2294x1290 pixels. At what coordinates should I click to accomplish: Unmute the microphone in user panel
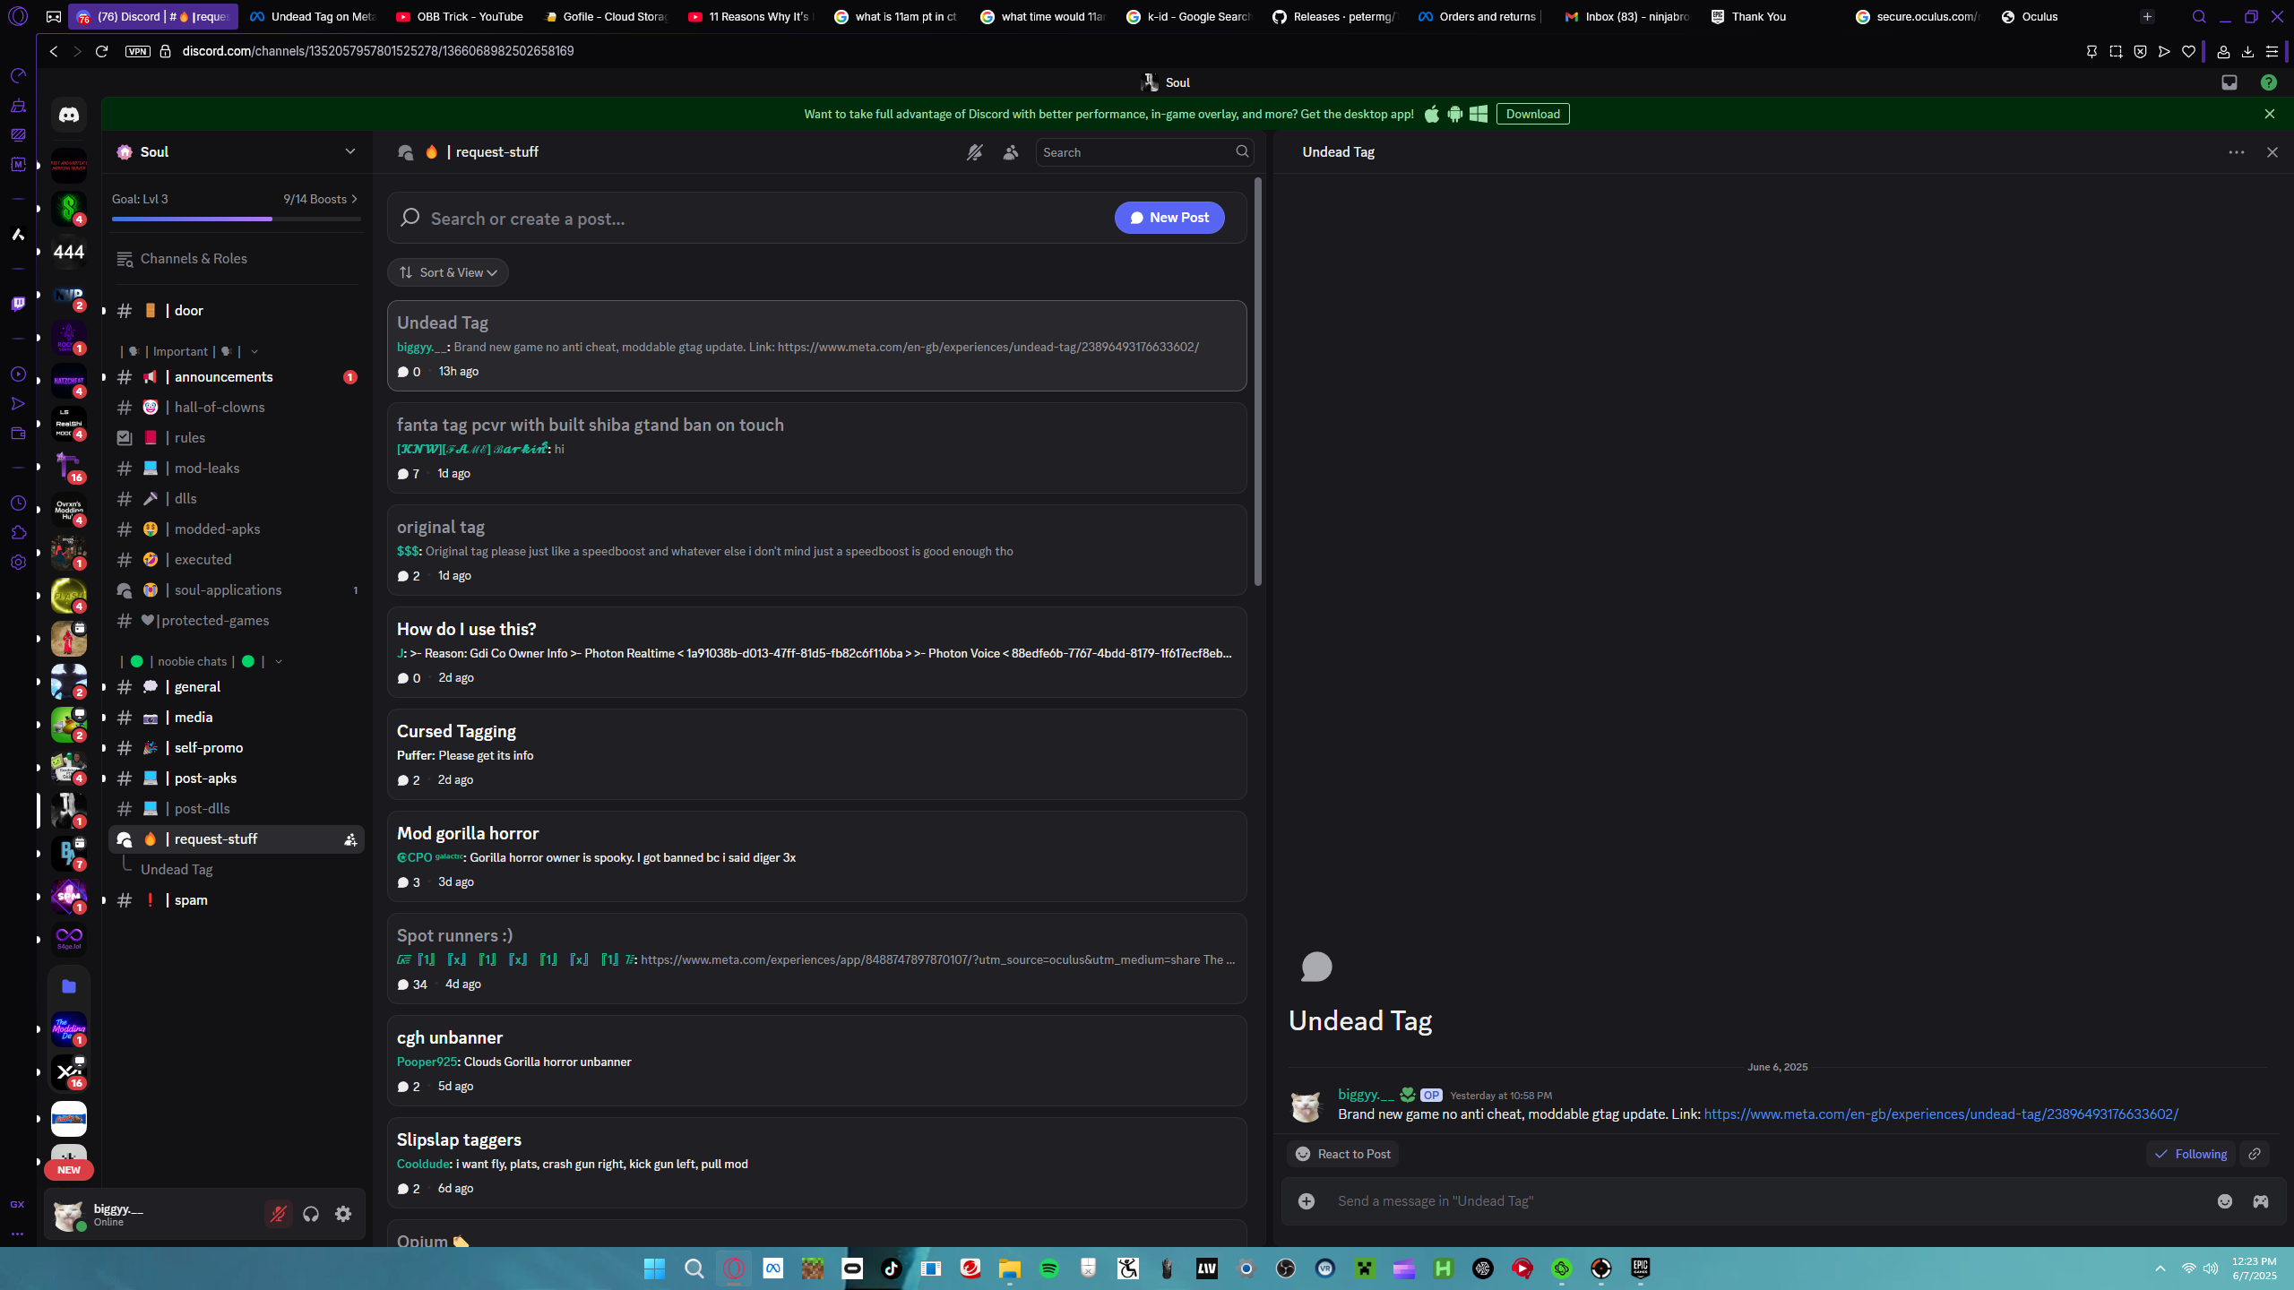point(279,1214)
